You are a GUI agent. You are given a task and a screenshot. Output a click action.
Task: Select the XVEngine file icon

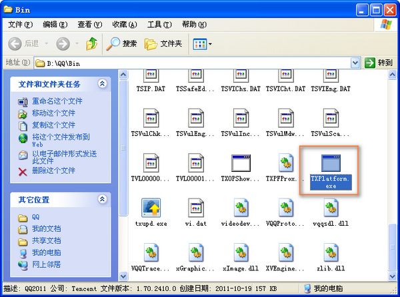click(286, 252)
